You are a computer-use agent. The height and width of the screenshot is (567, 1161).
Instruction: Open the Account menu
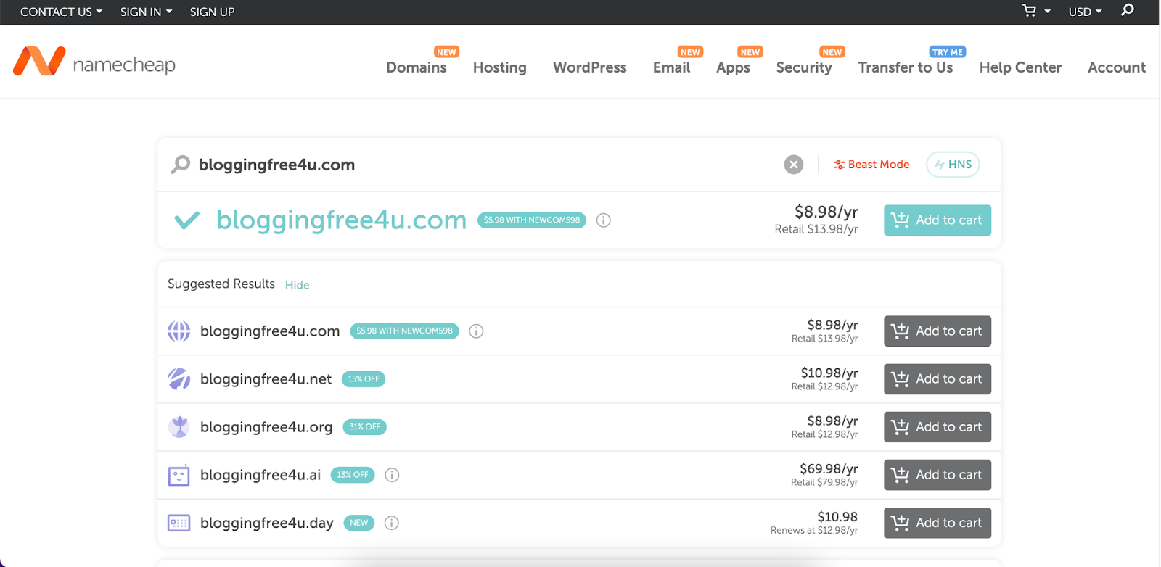tap(1117, 67)
